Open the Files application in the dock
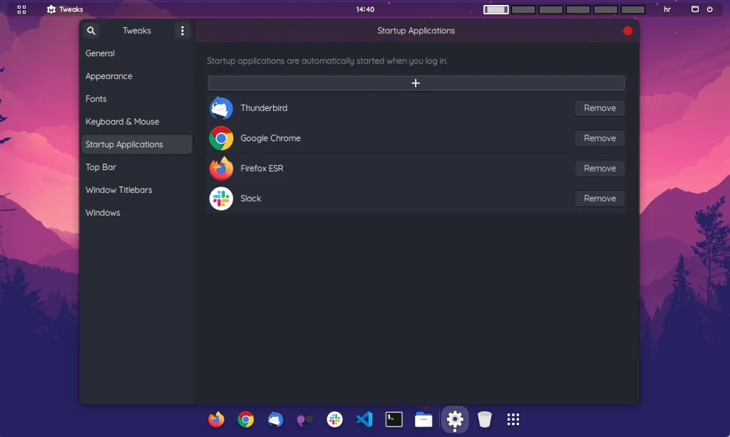Screen dimensions: 730x437 point(423,419)
